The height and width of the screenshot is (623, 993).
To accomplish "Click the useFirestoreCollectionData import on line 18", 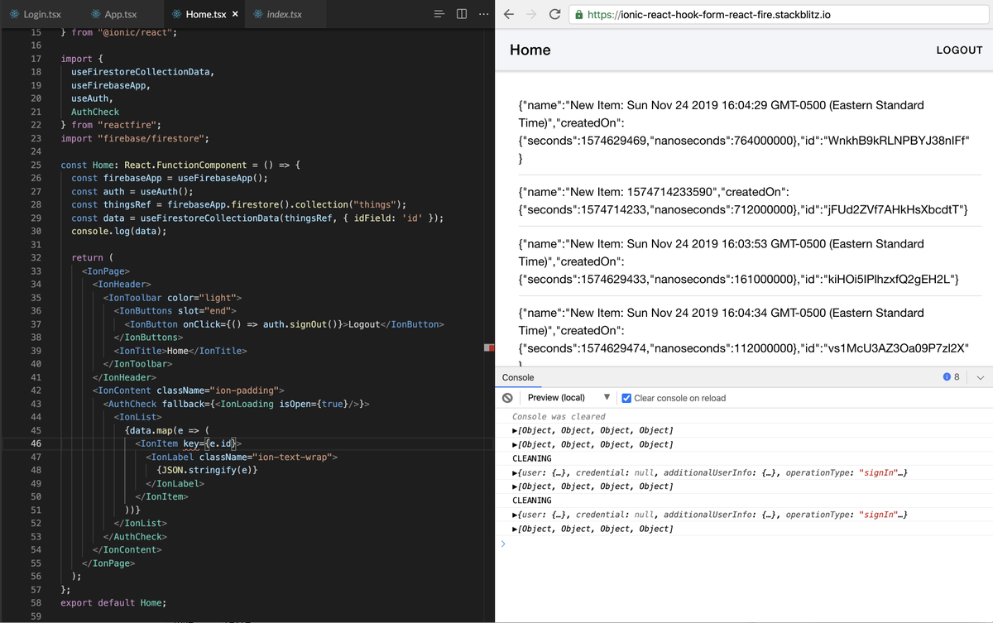I will click(x=142, y=72).
